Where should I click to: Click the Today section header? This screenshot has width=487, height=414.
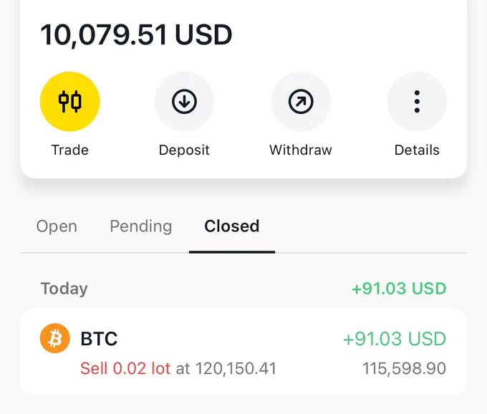[64, 289]
